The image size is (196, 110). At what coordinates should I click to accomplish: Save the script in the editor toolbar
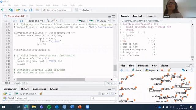coord(21,21)
